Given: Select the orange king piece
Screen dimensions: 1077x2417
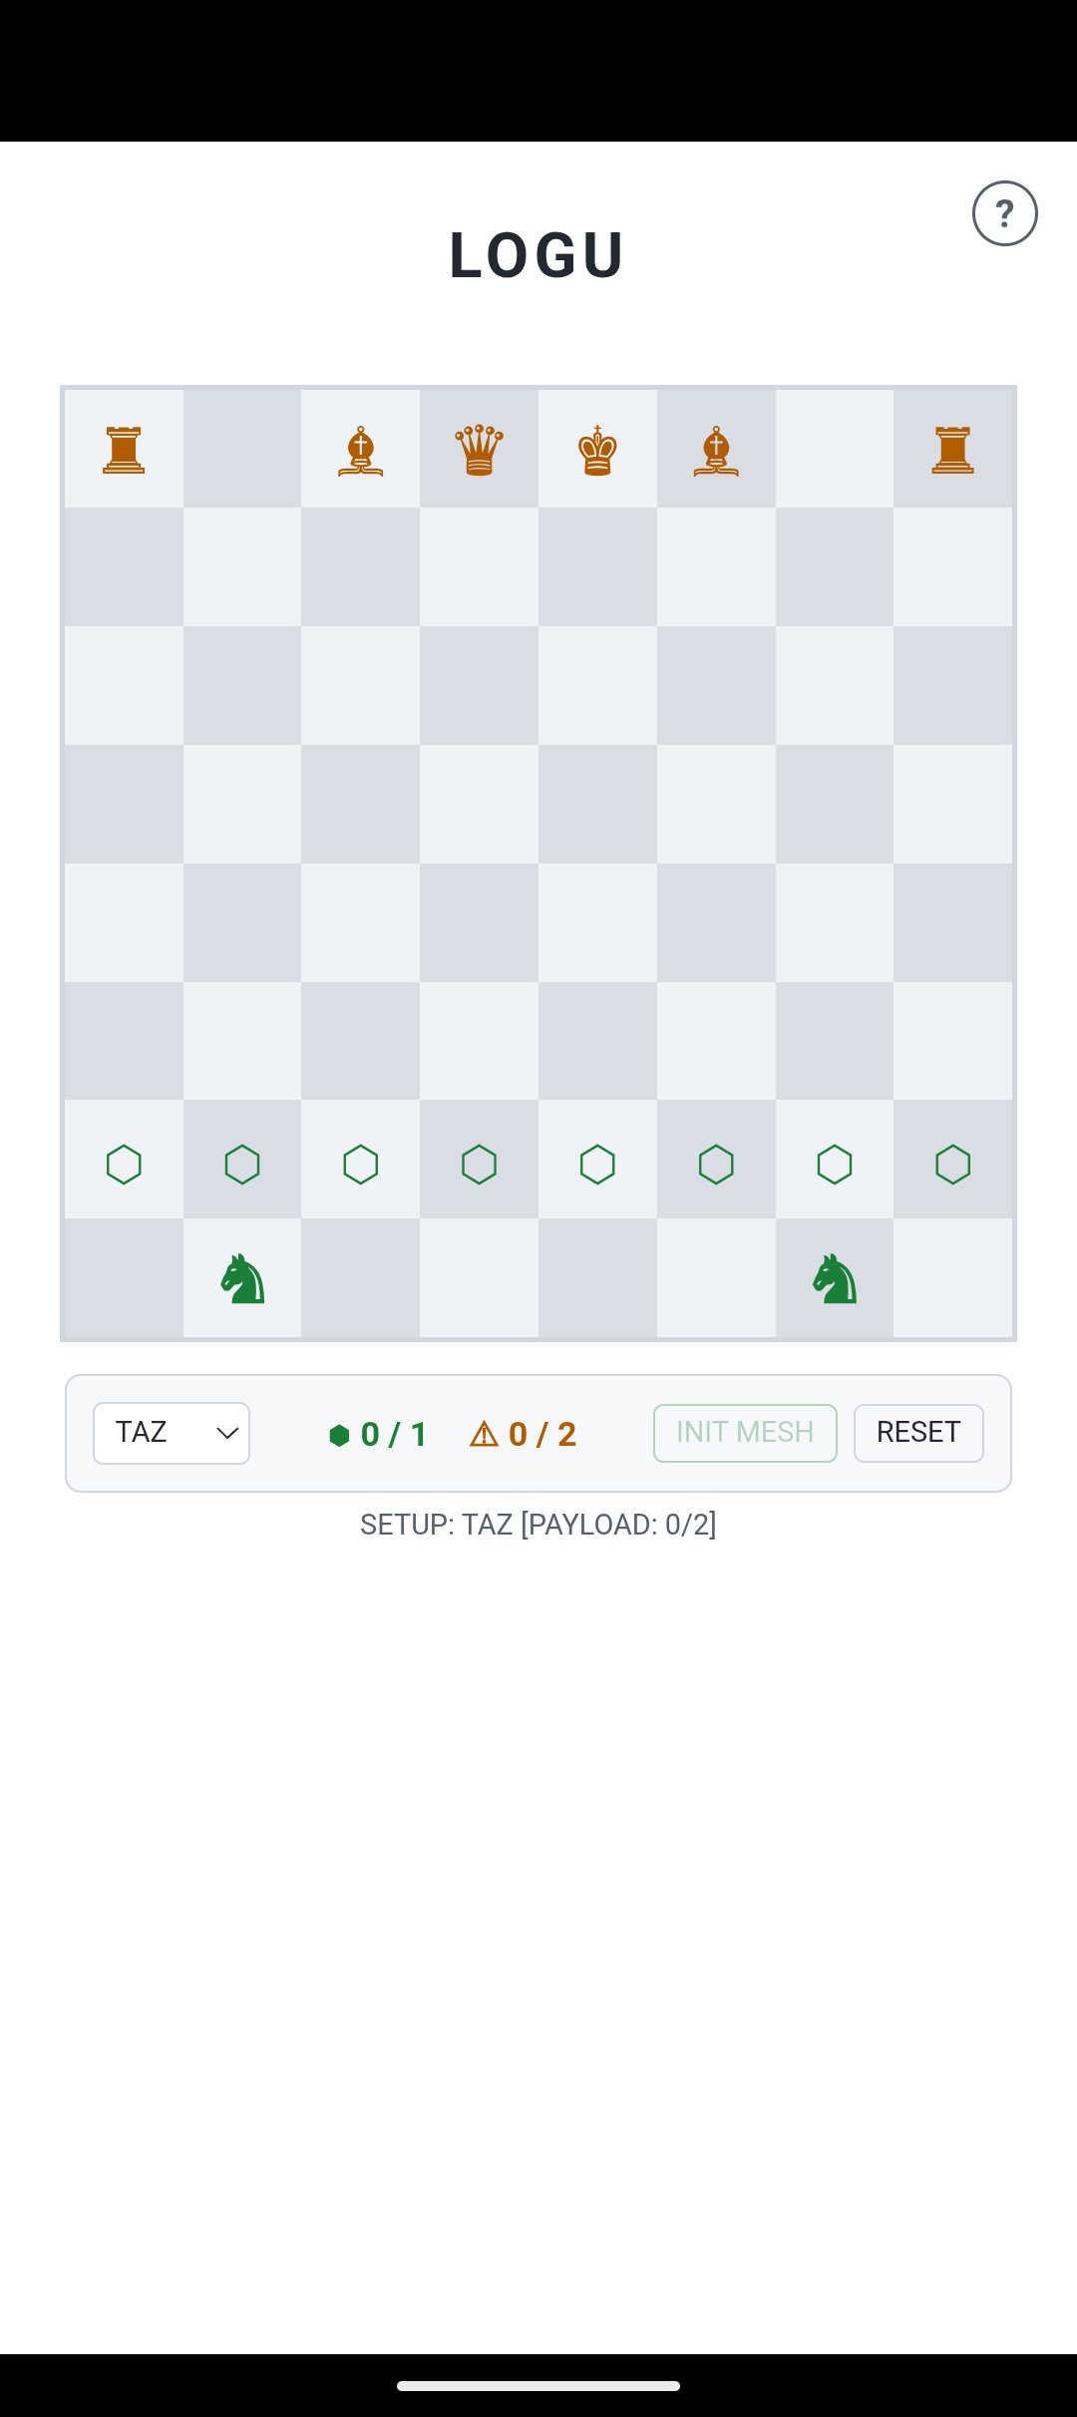Looking at the screenshot, I should [597, 450].
